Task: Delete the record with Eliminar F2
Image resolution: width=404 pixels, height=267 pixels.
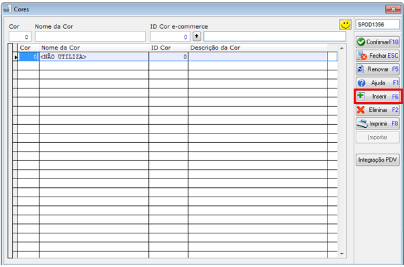Action: pyautogui.click(x=377, y=110)
